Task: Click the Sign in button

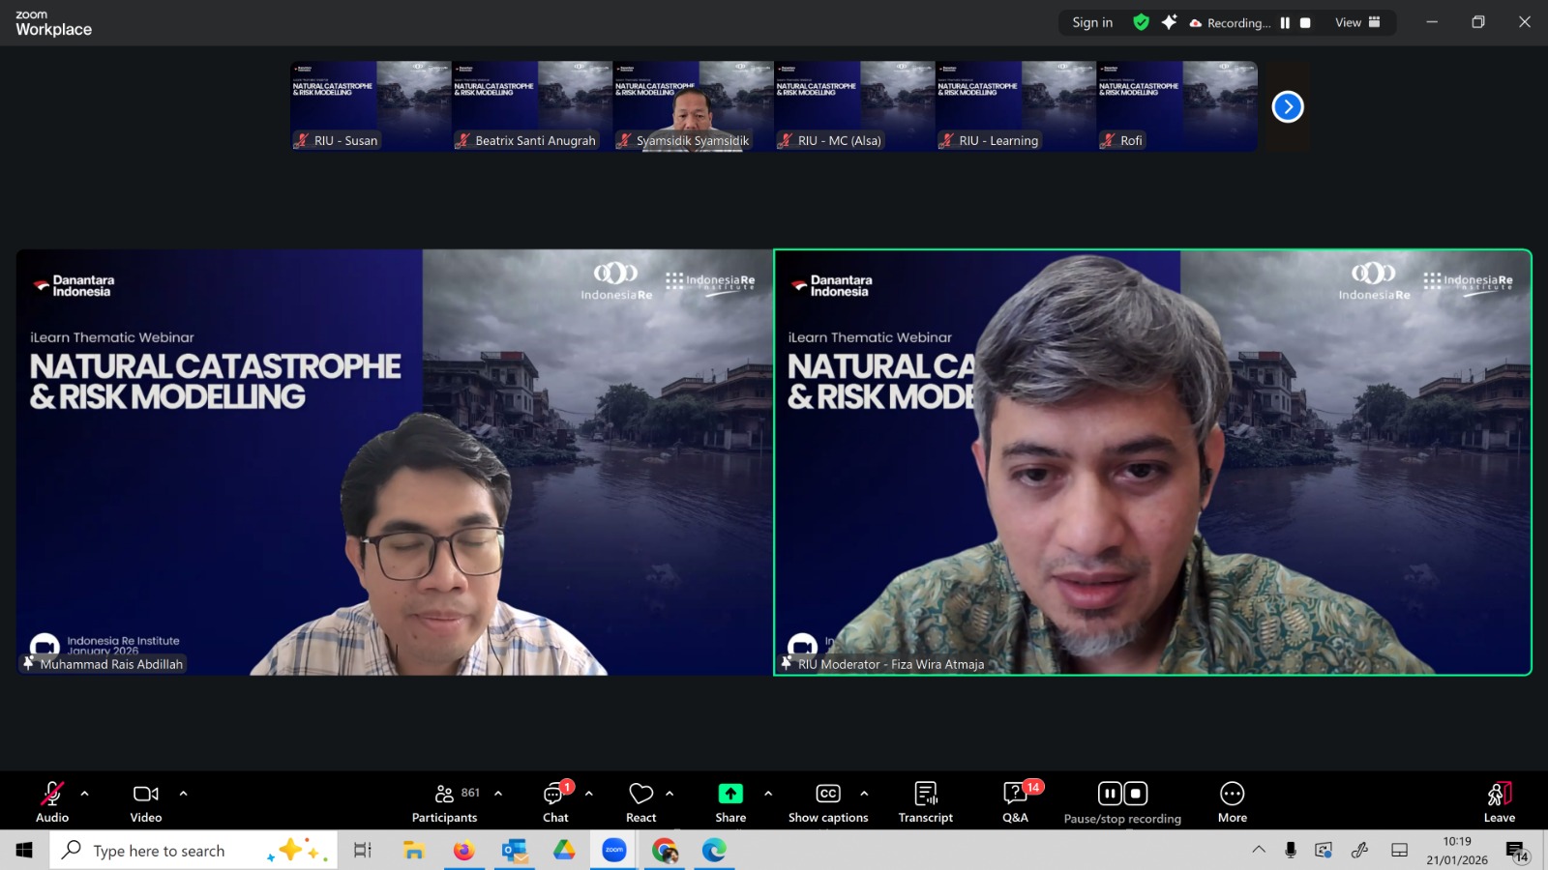Action: pyautogui.click(x=1092, y=22)
